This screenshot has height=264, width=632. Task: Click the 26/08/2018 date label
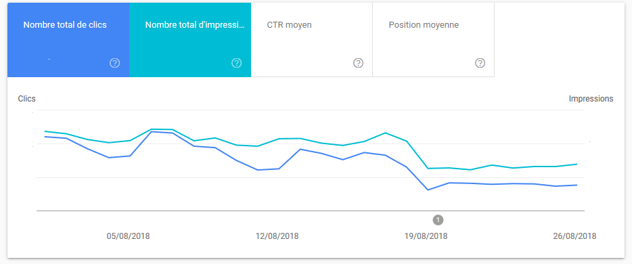point(574,236)
